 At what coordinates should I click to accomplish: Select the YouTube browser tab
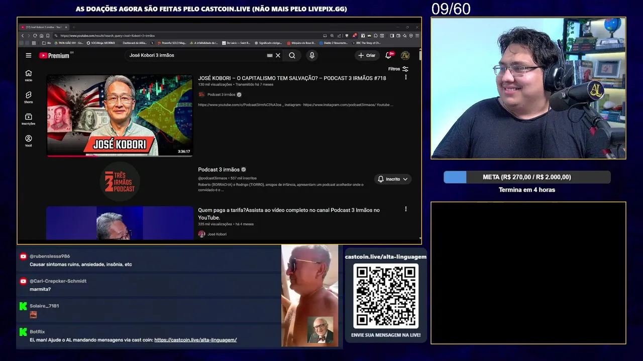[x=43, y=27]
